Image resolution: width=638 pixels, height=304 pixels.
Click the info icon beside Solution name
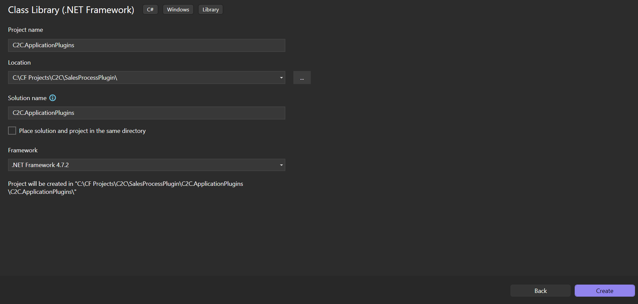pos(53,98)
